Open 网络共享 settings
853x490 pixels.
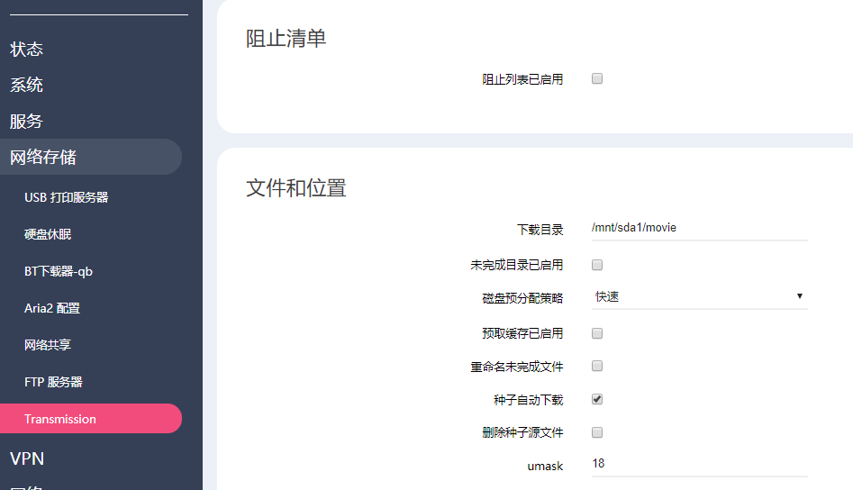(48, 345)
